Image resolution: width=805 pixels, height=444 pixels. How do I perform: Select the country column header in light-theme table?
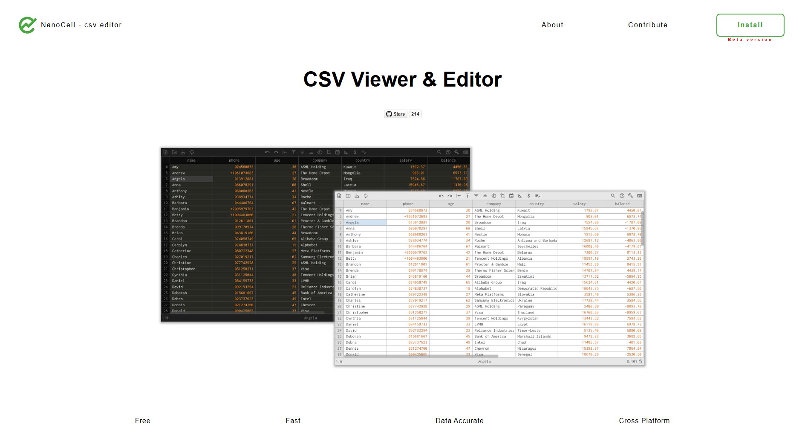(537, 204)
